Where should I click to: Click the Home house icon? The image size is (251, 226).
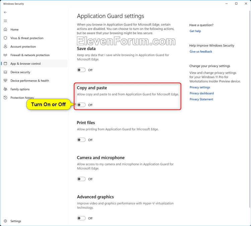(x=5, y=29)
